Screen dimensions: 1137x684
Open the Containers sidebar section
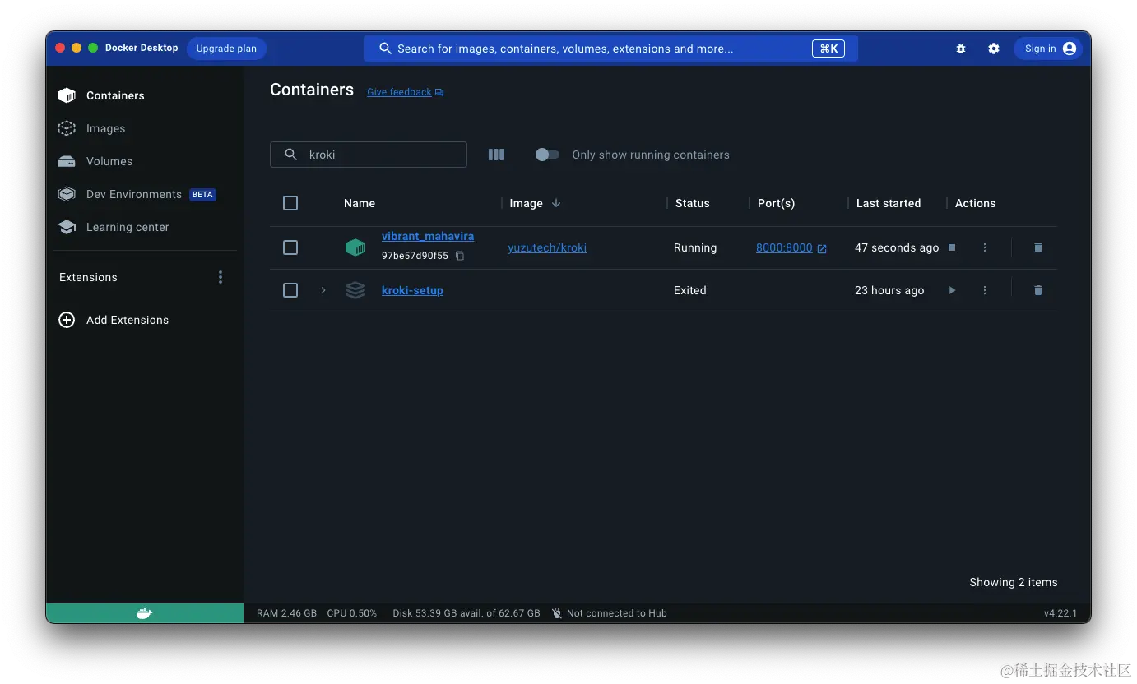(x=101, y=95)
